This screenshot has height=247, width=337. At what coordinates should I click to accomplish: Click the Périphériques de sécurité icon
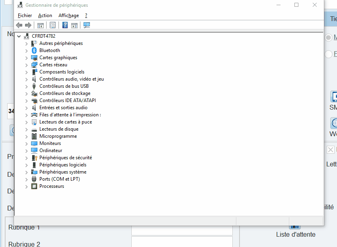[34, 158]
